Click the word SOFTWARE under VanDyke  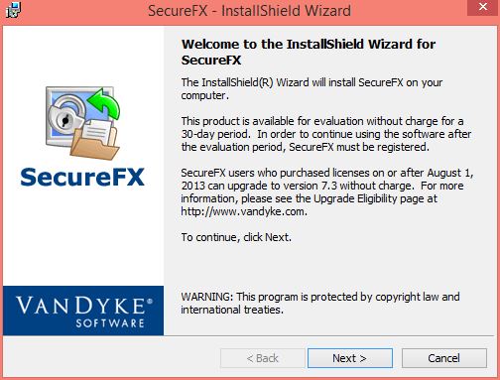pyautogui.click(x=110, y=323)
